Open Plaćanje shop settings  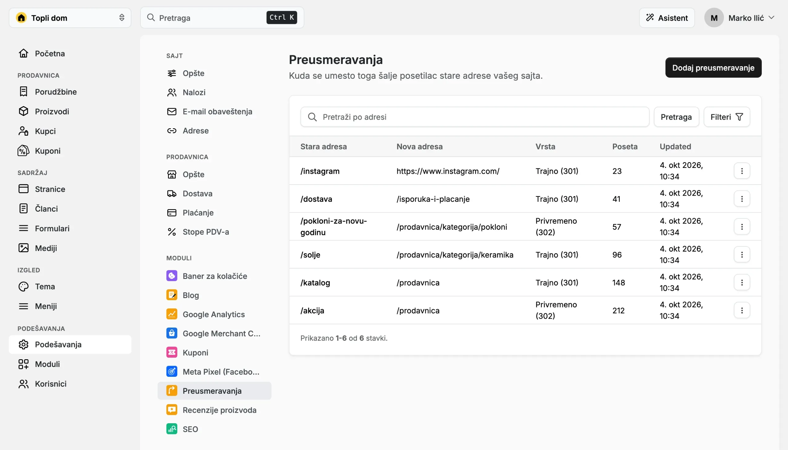[214, 213]
